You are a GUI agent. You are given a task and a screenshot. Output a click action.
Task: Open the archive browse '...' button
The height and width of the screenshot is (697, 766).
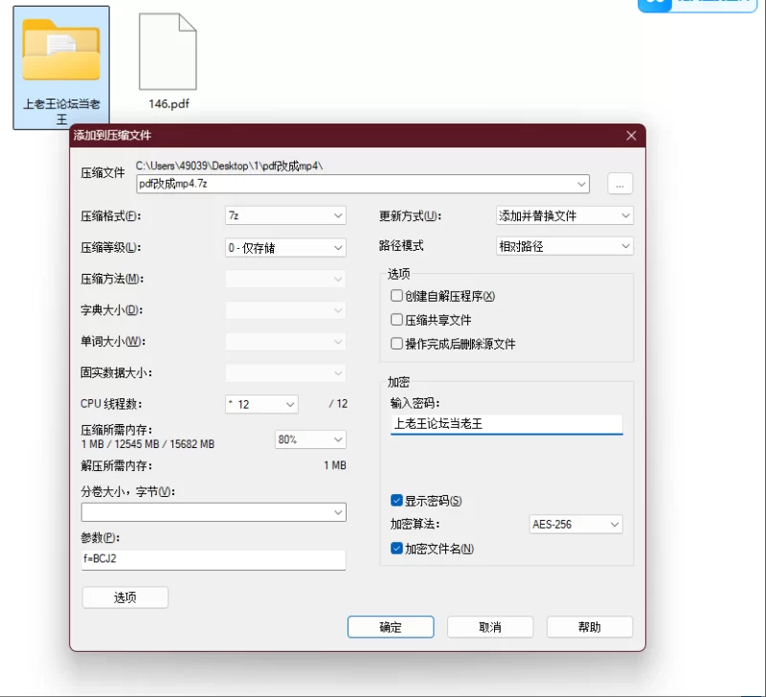pos(620,184)
